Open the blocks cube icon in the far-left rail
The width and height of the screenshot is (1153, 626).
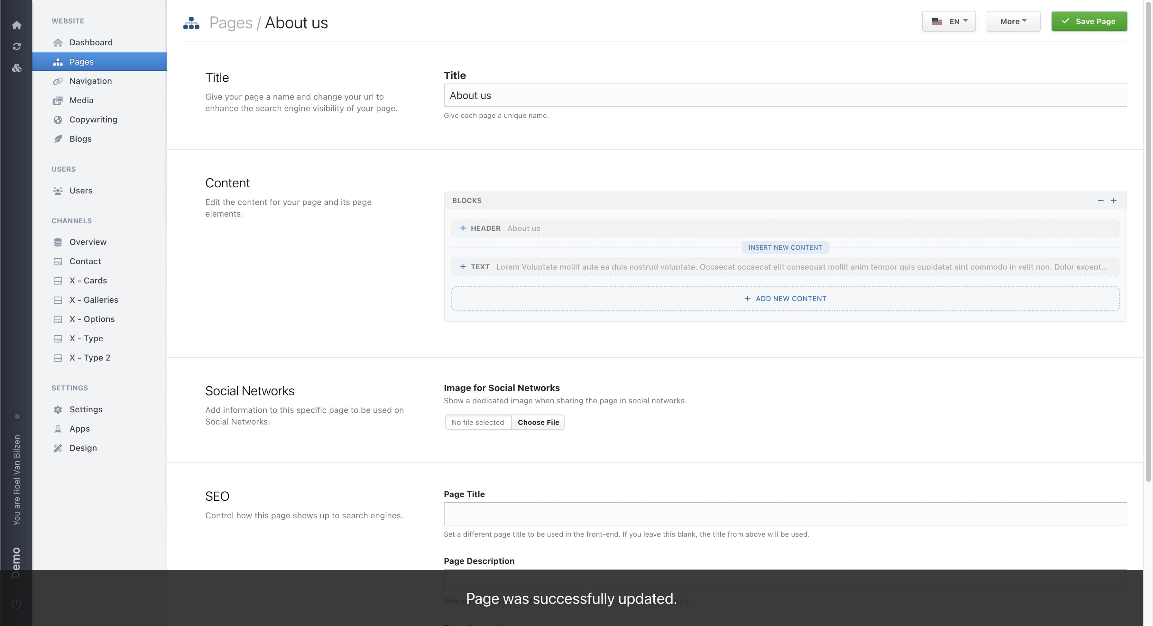click(16, 68)
